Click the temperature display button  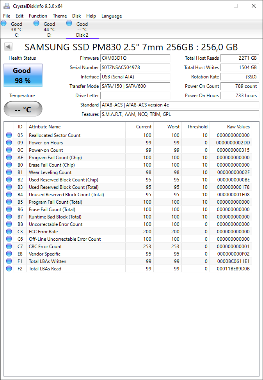pyautogui.click(x=23, y=109)
